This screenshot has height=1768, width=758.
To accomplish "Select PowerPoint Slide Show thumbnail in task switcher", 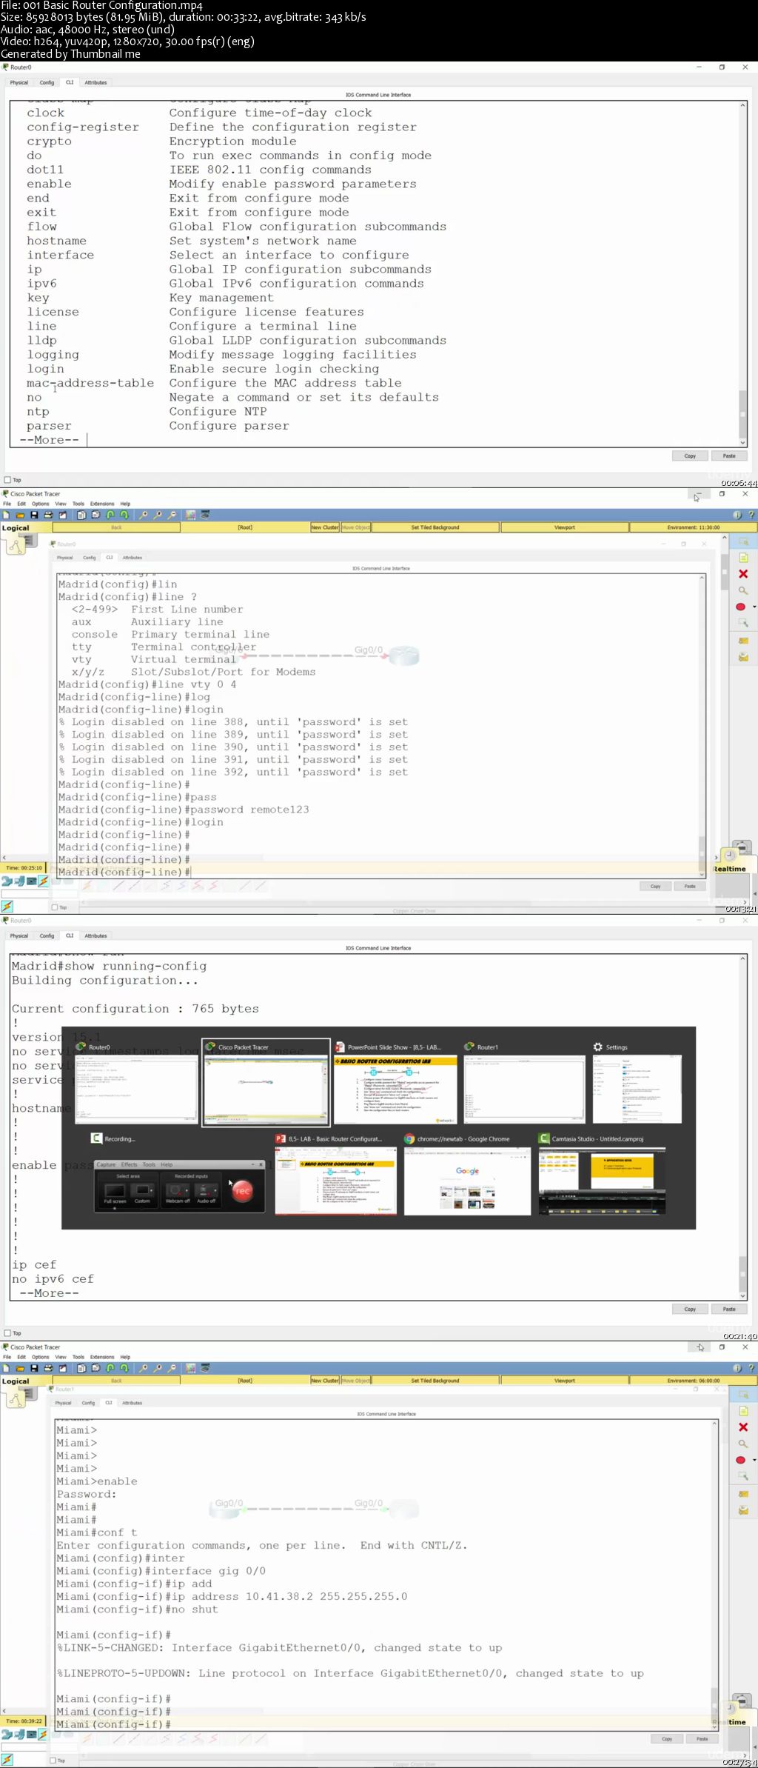I will click(x=396, y=1082).
